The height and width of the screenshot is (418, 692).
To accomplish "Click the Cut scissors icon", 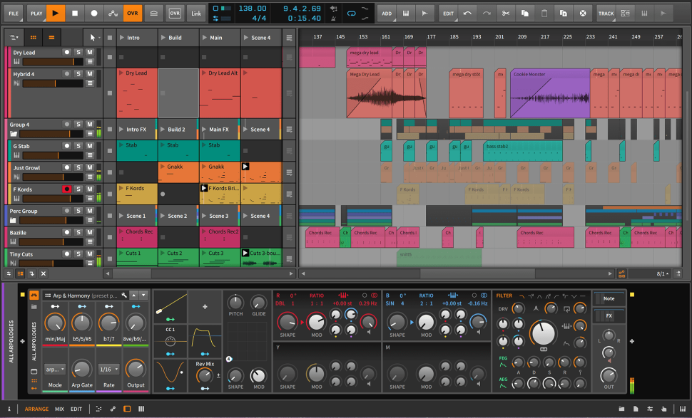I will [506, 14].
